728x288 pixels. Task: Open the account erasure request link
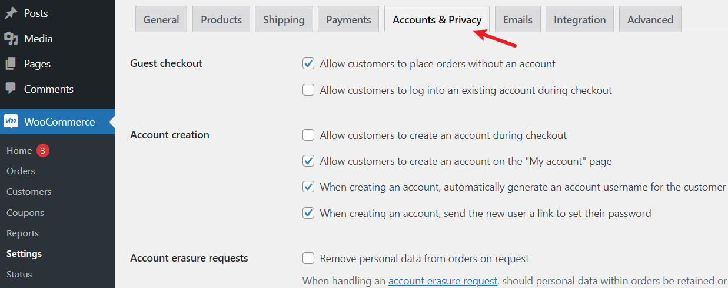[443, 281]
